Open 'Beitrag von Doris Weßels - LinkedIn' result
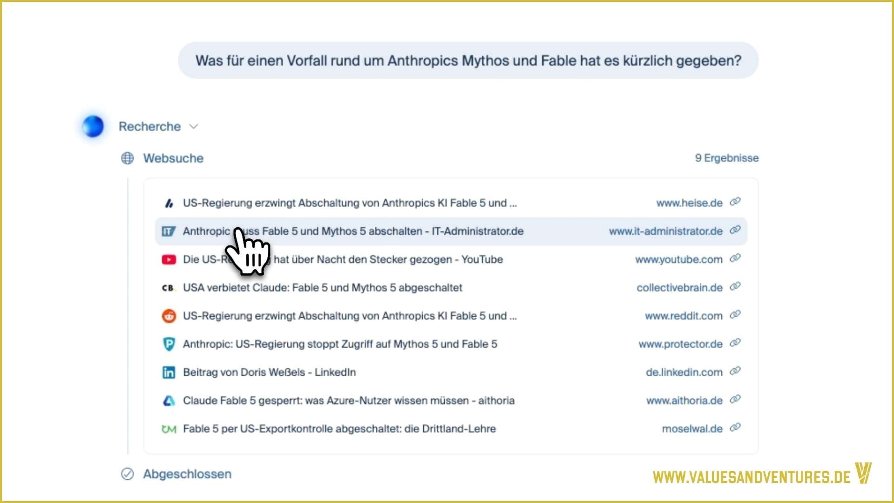Viewport: 894px width, 503px height. pyautogui.click(x=269, y=373)
